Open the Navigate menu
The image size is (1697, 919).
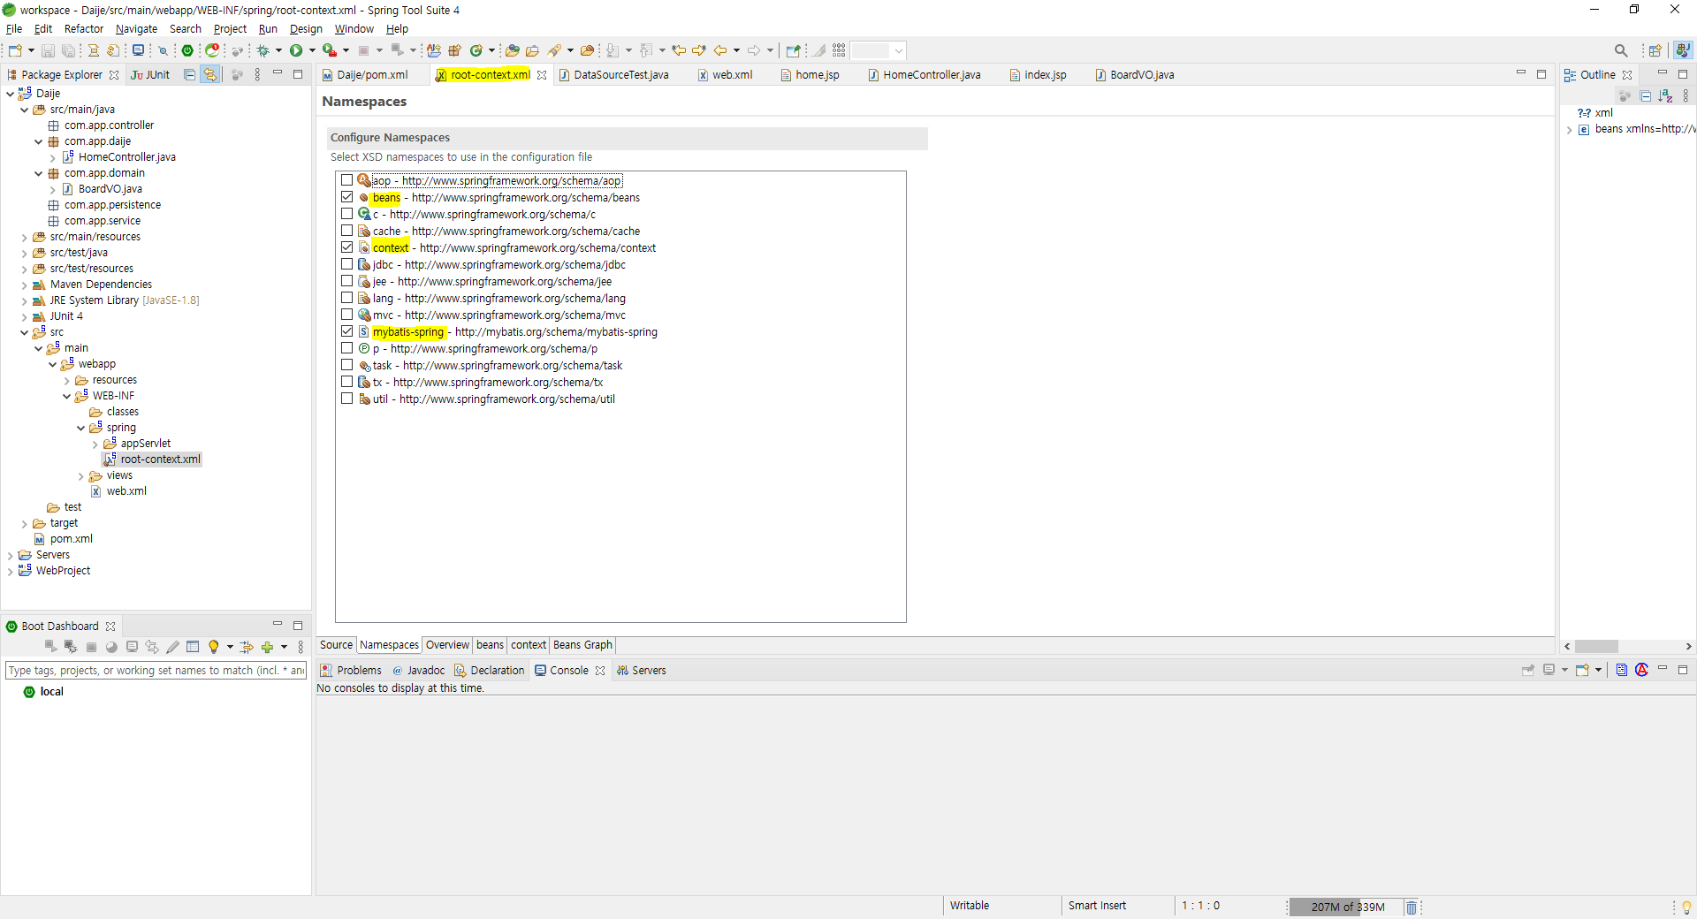[x=136, y=28]
